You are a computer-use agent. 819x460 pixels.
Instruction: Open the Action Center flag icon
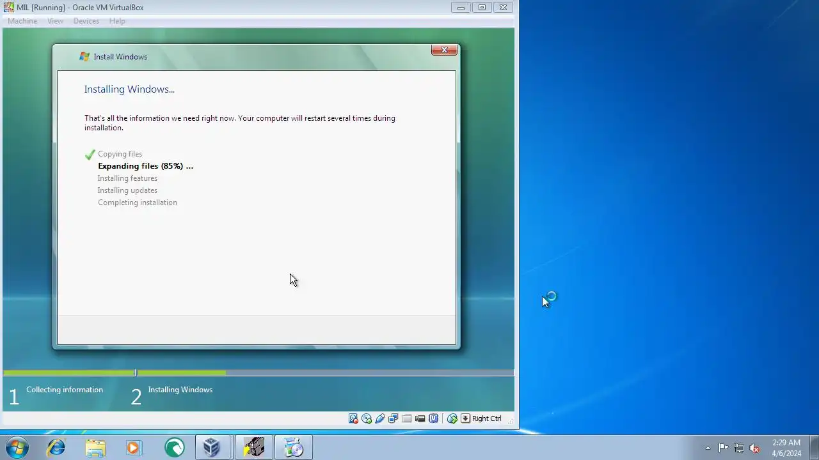tap(723, 448)
